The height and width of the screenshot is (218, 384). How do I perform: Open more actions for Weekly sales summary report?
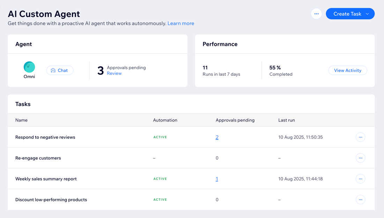[360, 179]
